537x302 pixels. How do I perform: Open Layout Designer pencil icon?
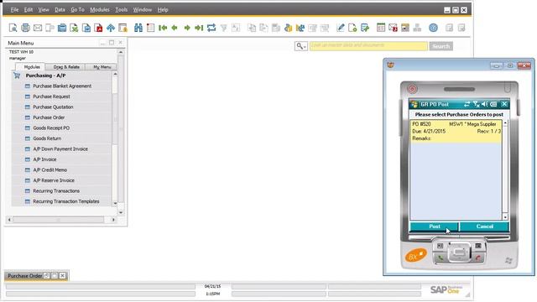[341, 28]
